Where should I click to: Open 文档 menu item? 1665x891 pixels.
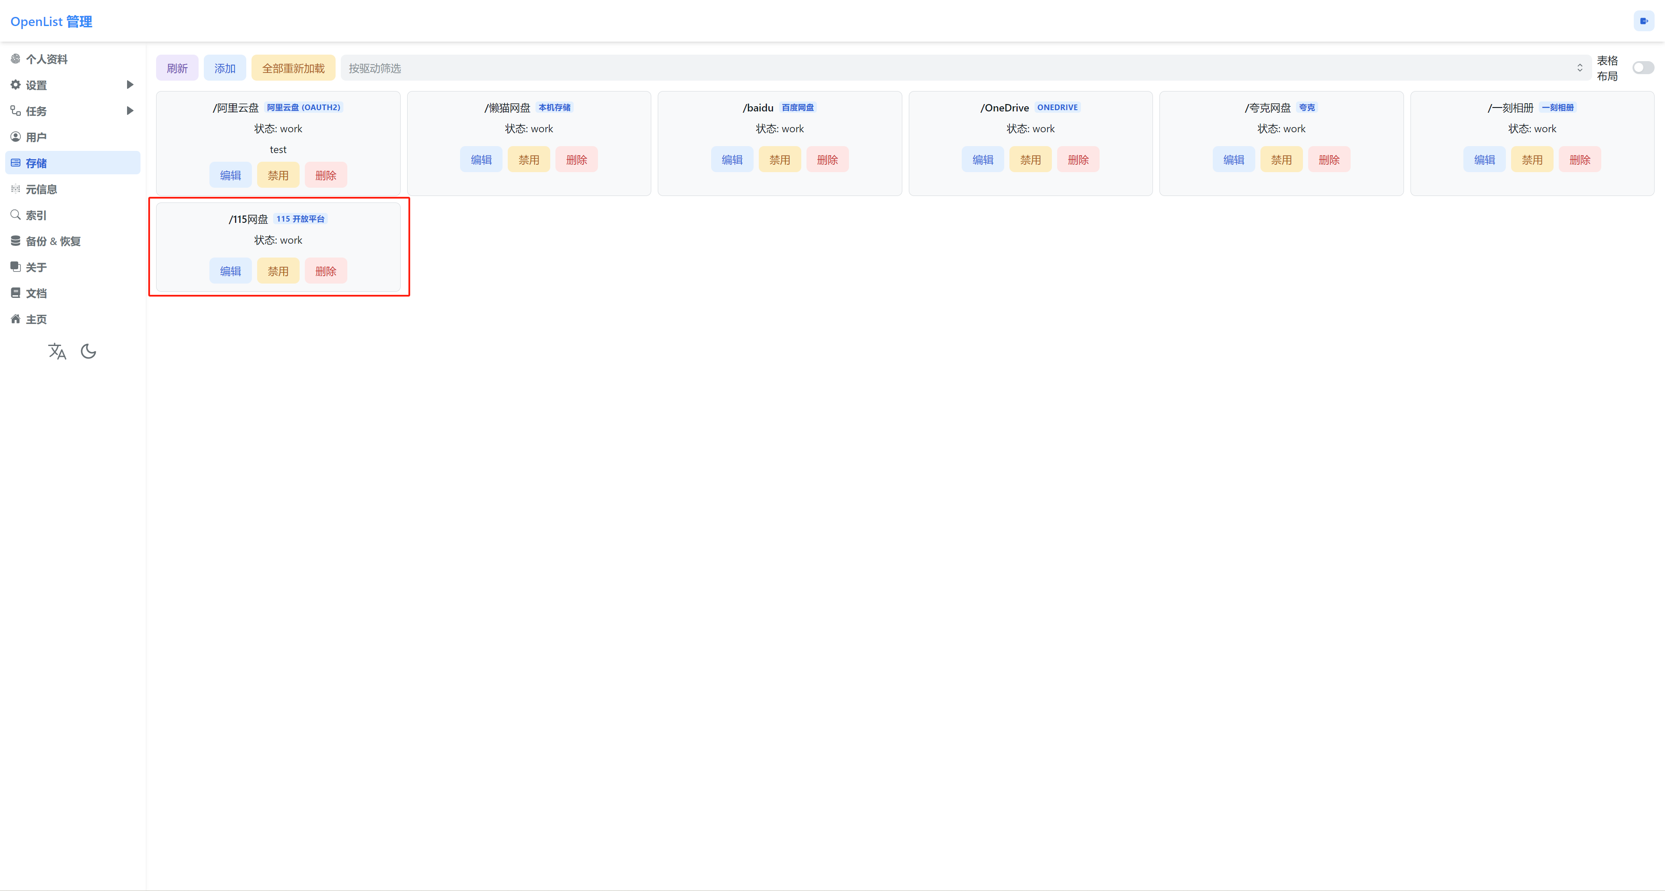[72, 293]
